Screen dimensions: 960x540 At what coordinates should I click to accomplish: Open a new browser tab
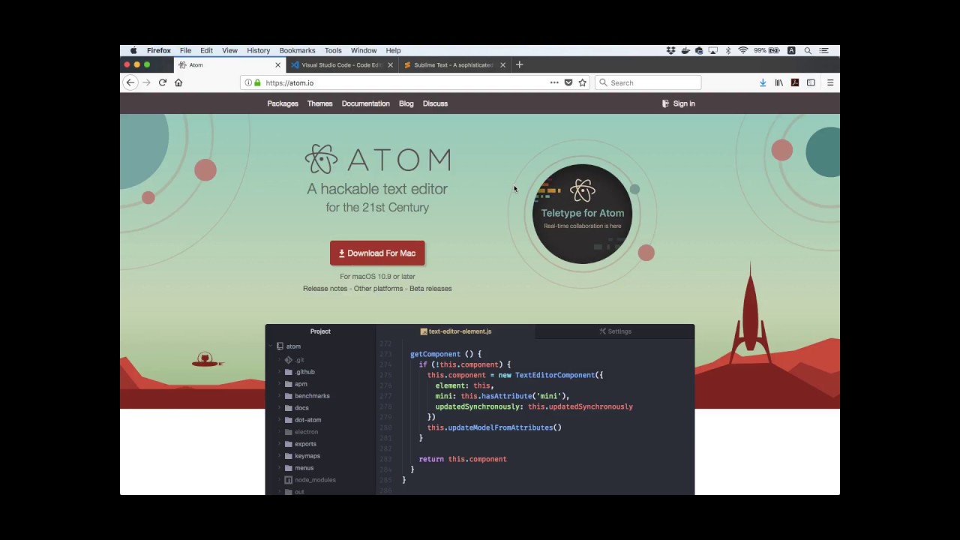519,64
